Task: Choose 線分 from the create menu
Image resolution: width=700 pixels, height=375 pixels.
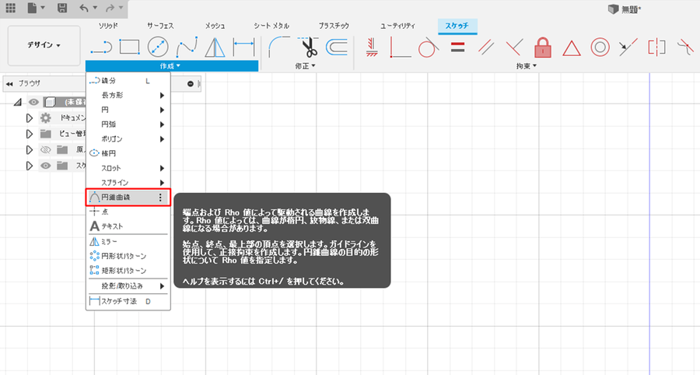Action: click(128, 81)
